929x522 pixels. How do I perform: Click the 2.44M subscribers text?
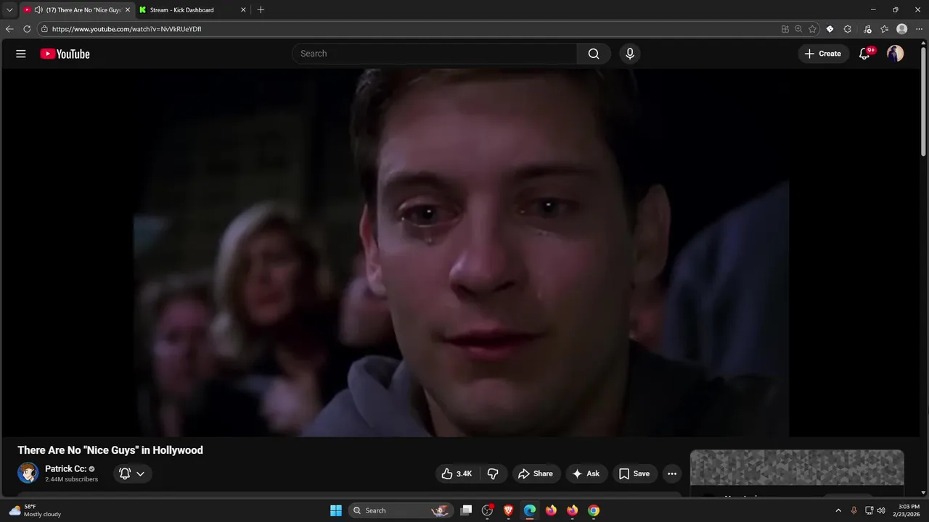coord(71,479)
